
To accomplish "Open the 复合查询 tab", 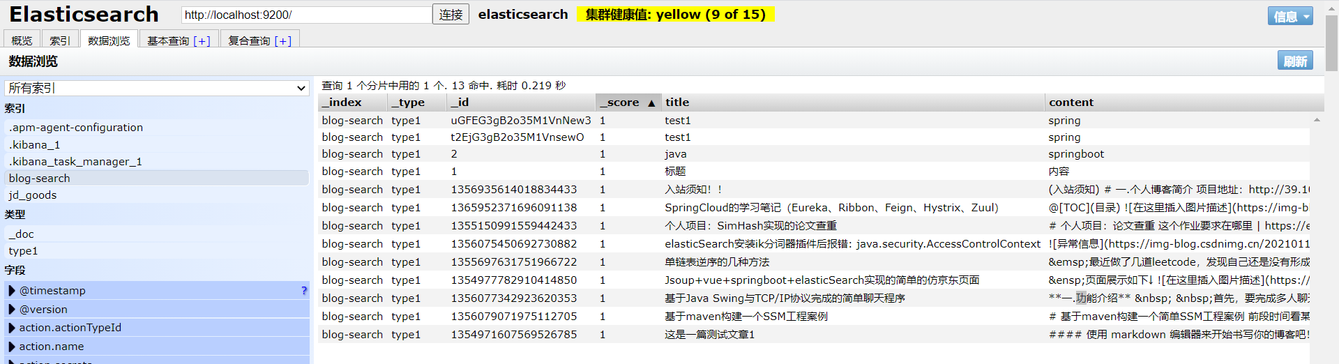I will click(x=249, y=41).
